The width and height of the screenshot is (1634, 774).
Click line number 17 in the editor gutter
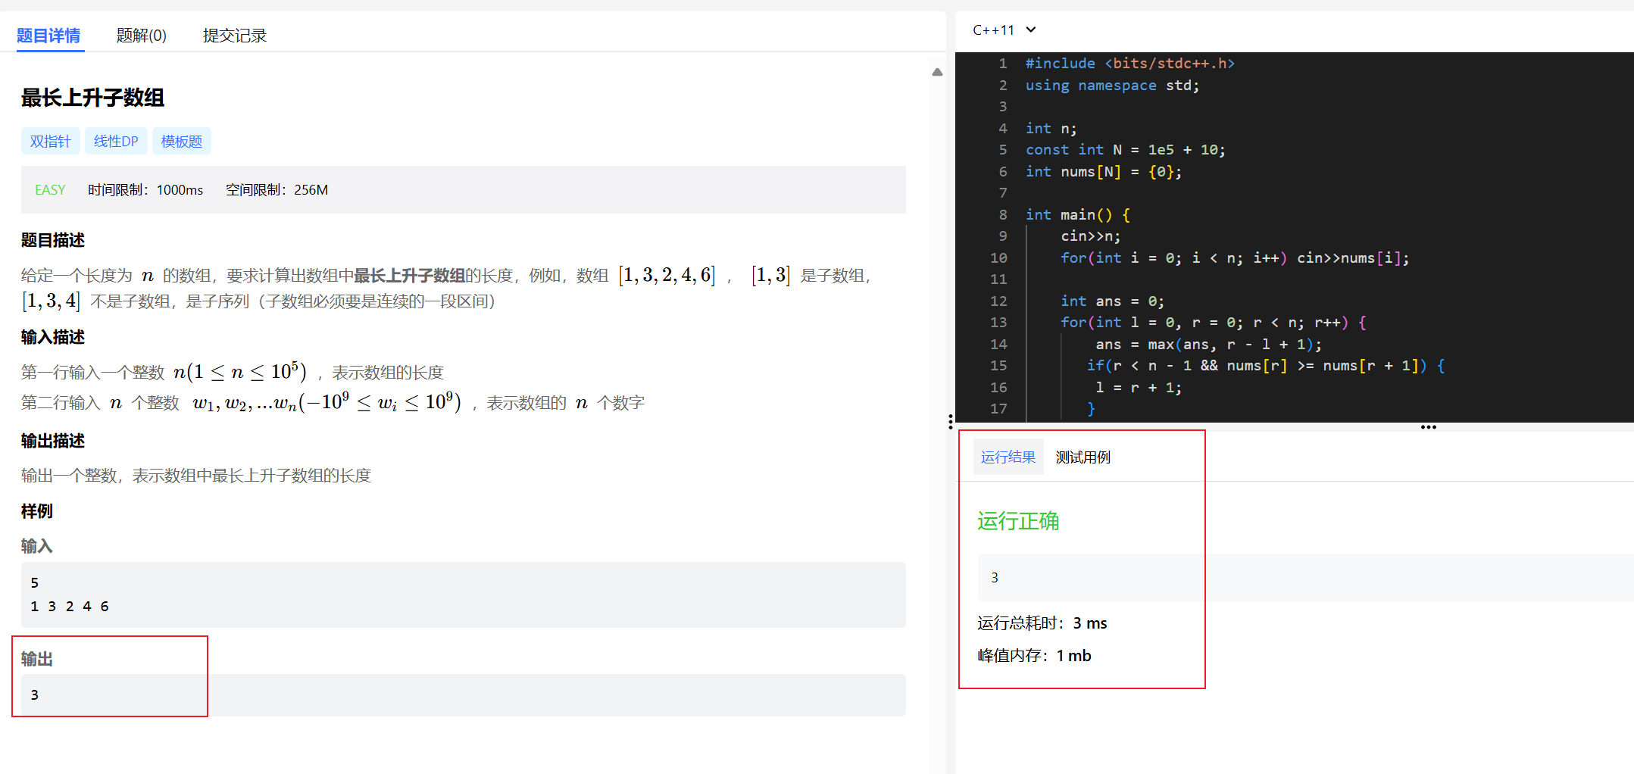point(998,409)
